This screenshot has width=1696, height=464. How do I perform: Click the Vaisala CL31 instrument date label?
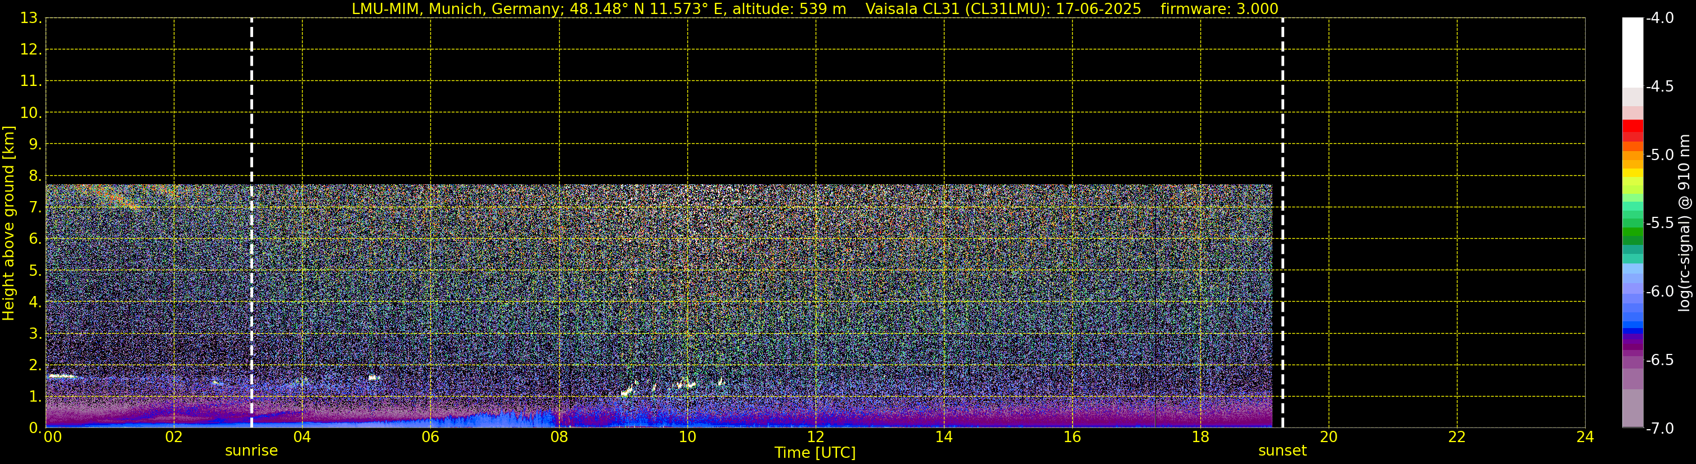pyautogui.click(x=1003, y=8)
